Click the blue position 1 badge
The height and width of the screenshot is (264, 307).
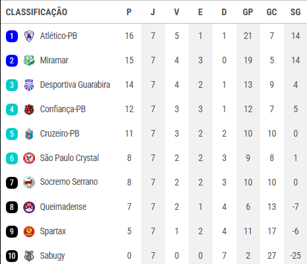[x=12, y=36]
